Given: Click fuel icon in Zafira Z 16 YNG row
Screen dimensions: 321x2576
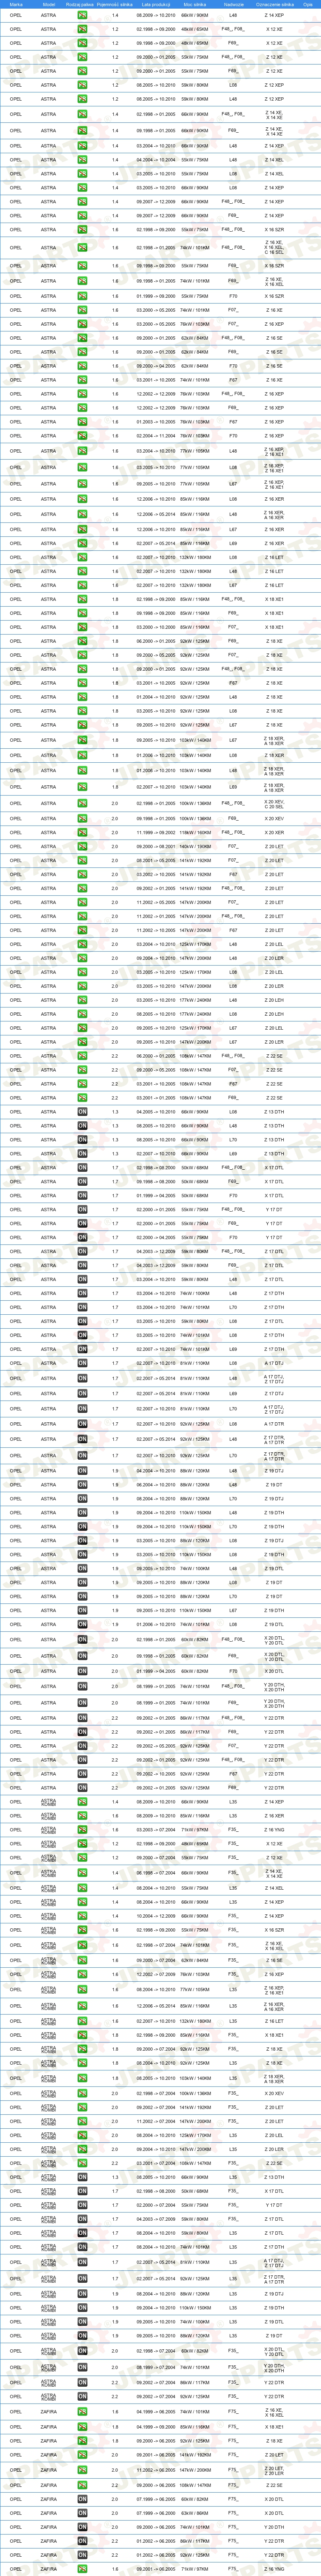Looking at the screenshot, I should pyautogui.click(x=82, y=2570).
